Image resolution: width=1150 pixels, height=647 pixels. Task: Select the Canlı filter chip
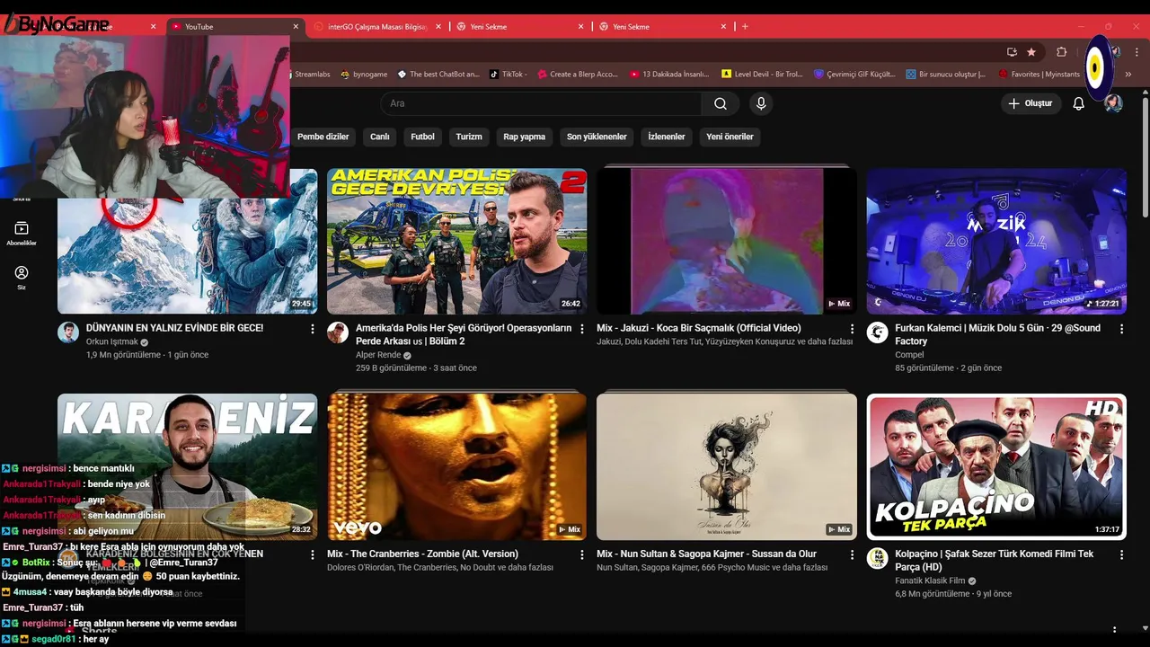click(380, 137)
